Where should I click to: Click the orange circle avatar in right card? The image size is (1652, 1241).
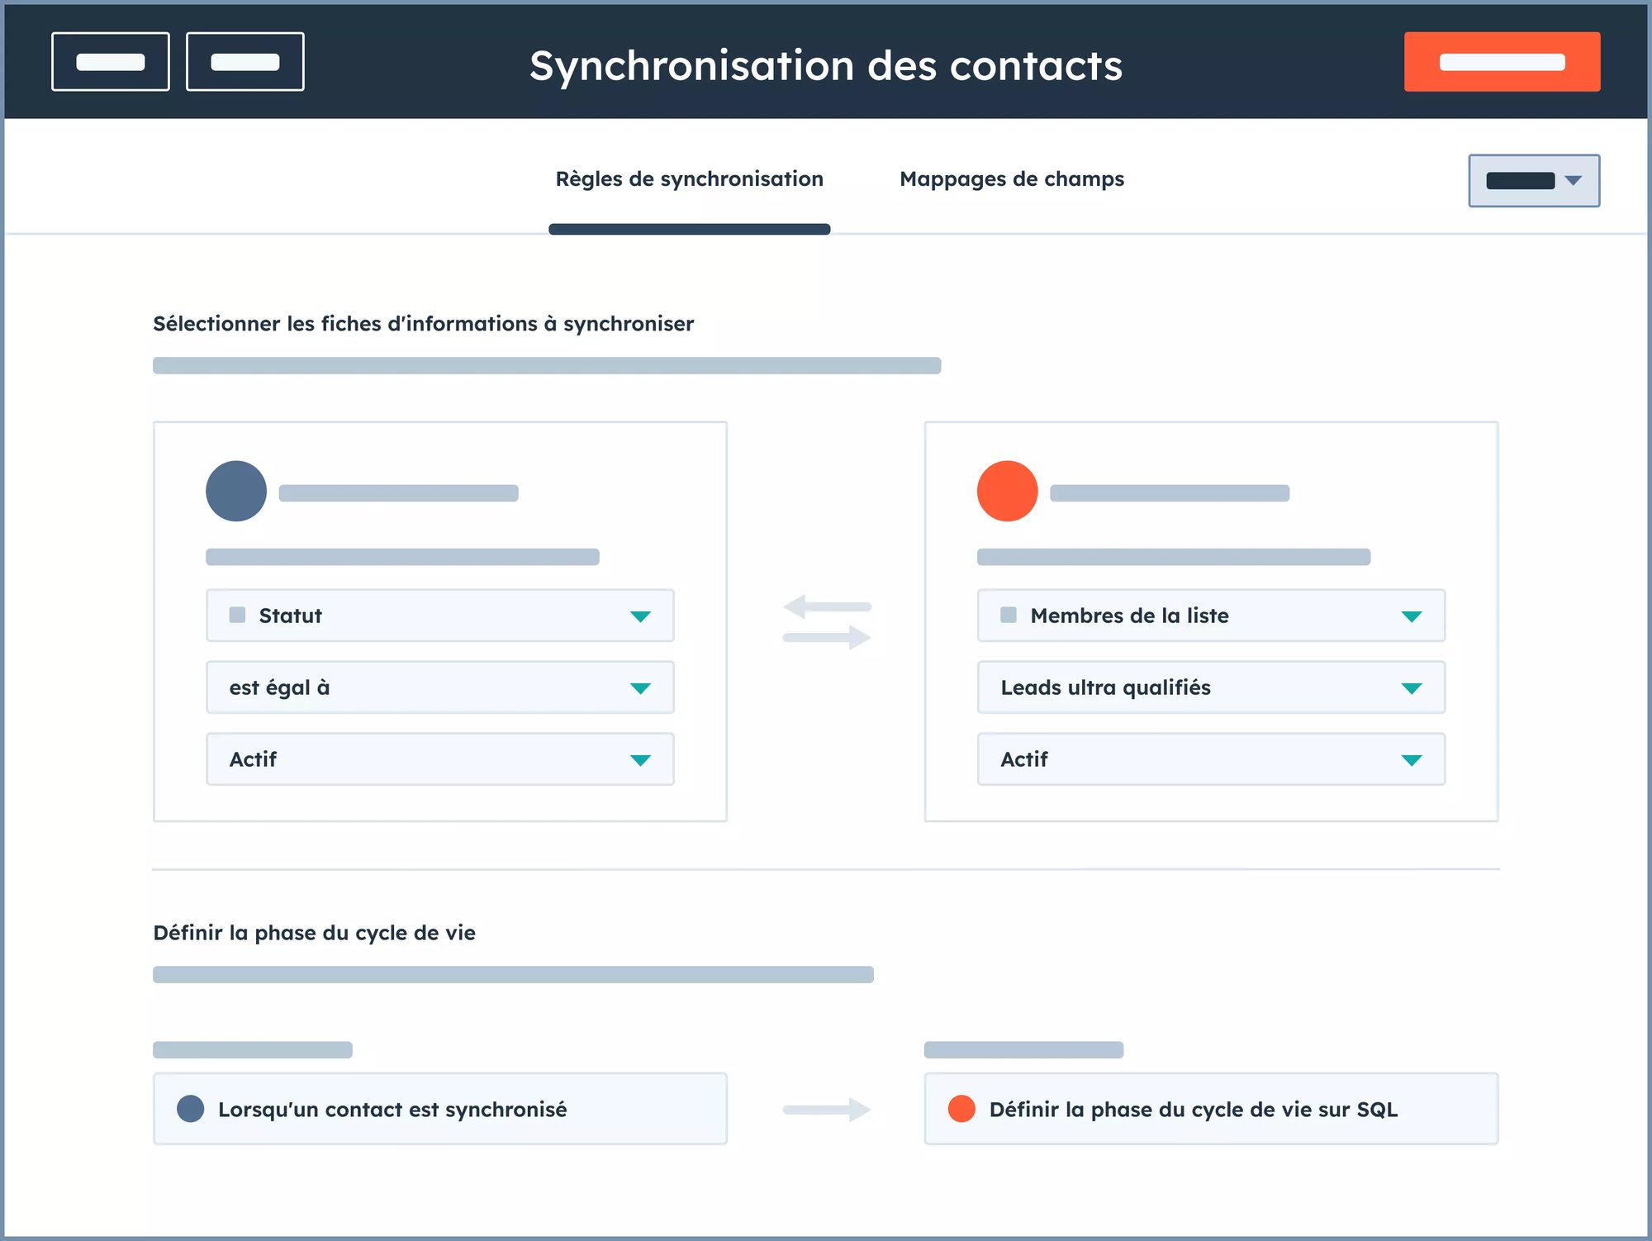point(1007,491)
